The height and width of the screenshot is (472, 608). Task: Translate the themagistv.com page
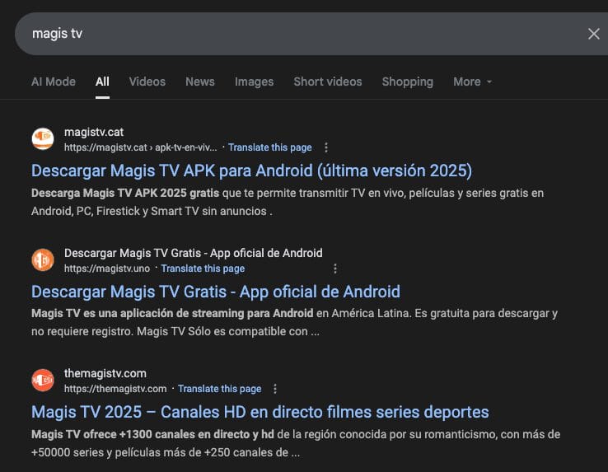[x=219, y=389]
